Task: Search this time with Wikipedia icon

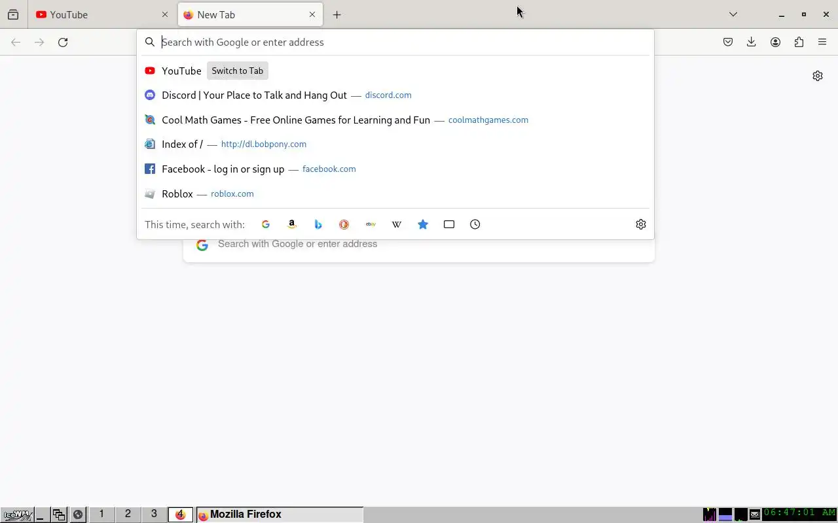Action: click(397, 224)
